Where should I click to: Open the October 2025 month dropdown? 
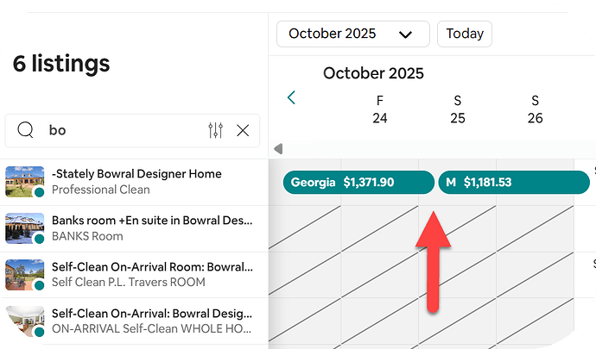352,34
